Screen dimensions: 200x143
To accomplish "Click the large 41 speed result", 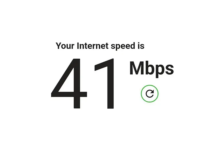I will pyautogui.click(x=82, y=84).
